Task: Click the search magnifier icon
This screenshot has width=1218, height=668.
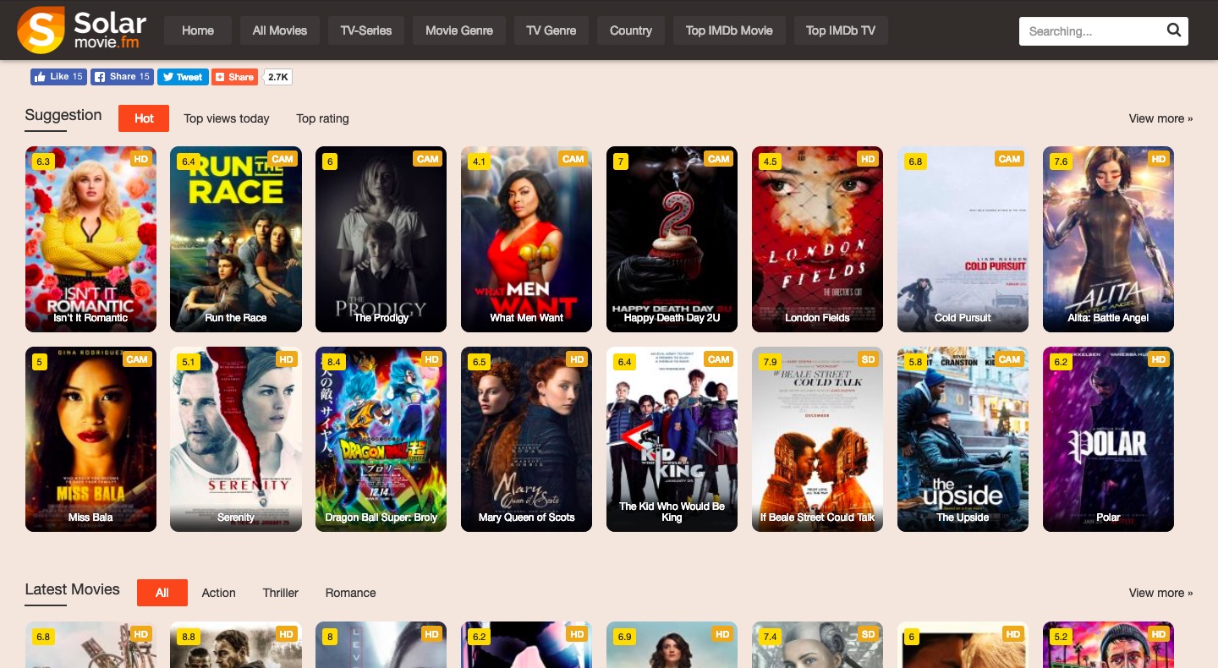Action: coord(1173,31)
